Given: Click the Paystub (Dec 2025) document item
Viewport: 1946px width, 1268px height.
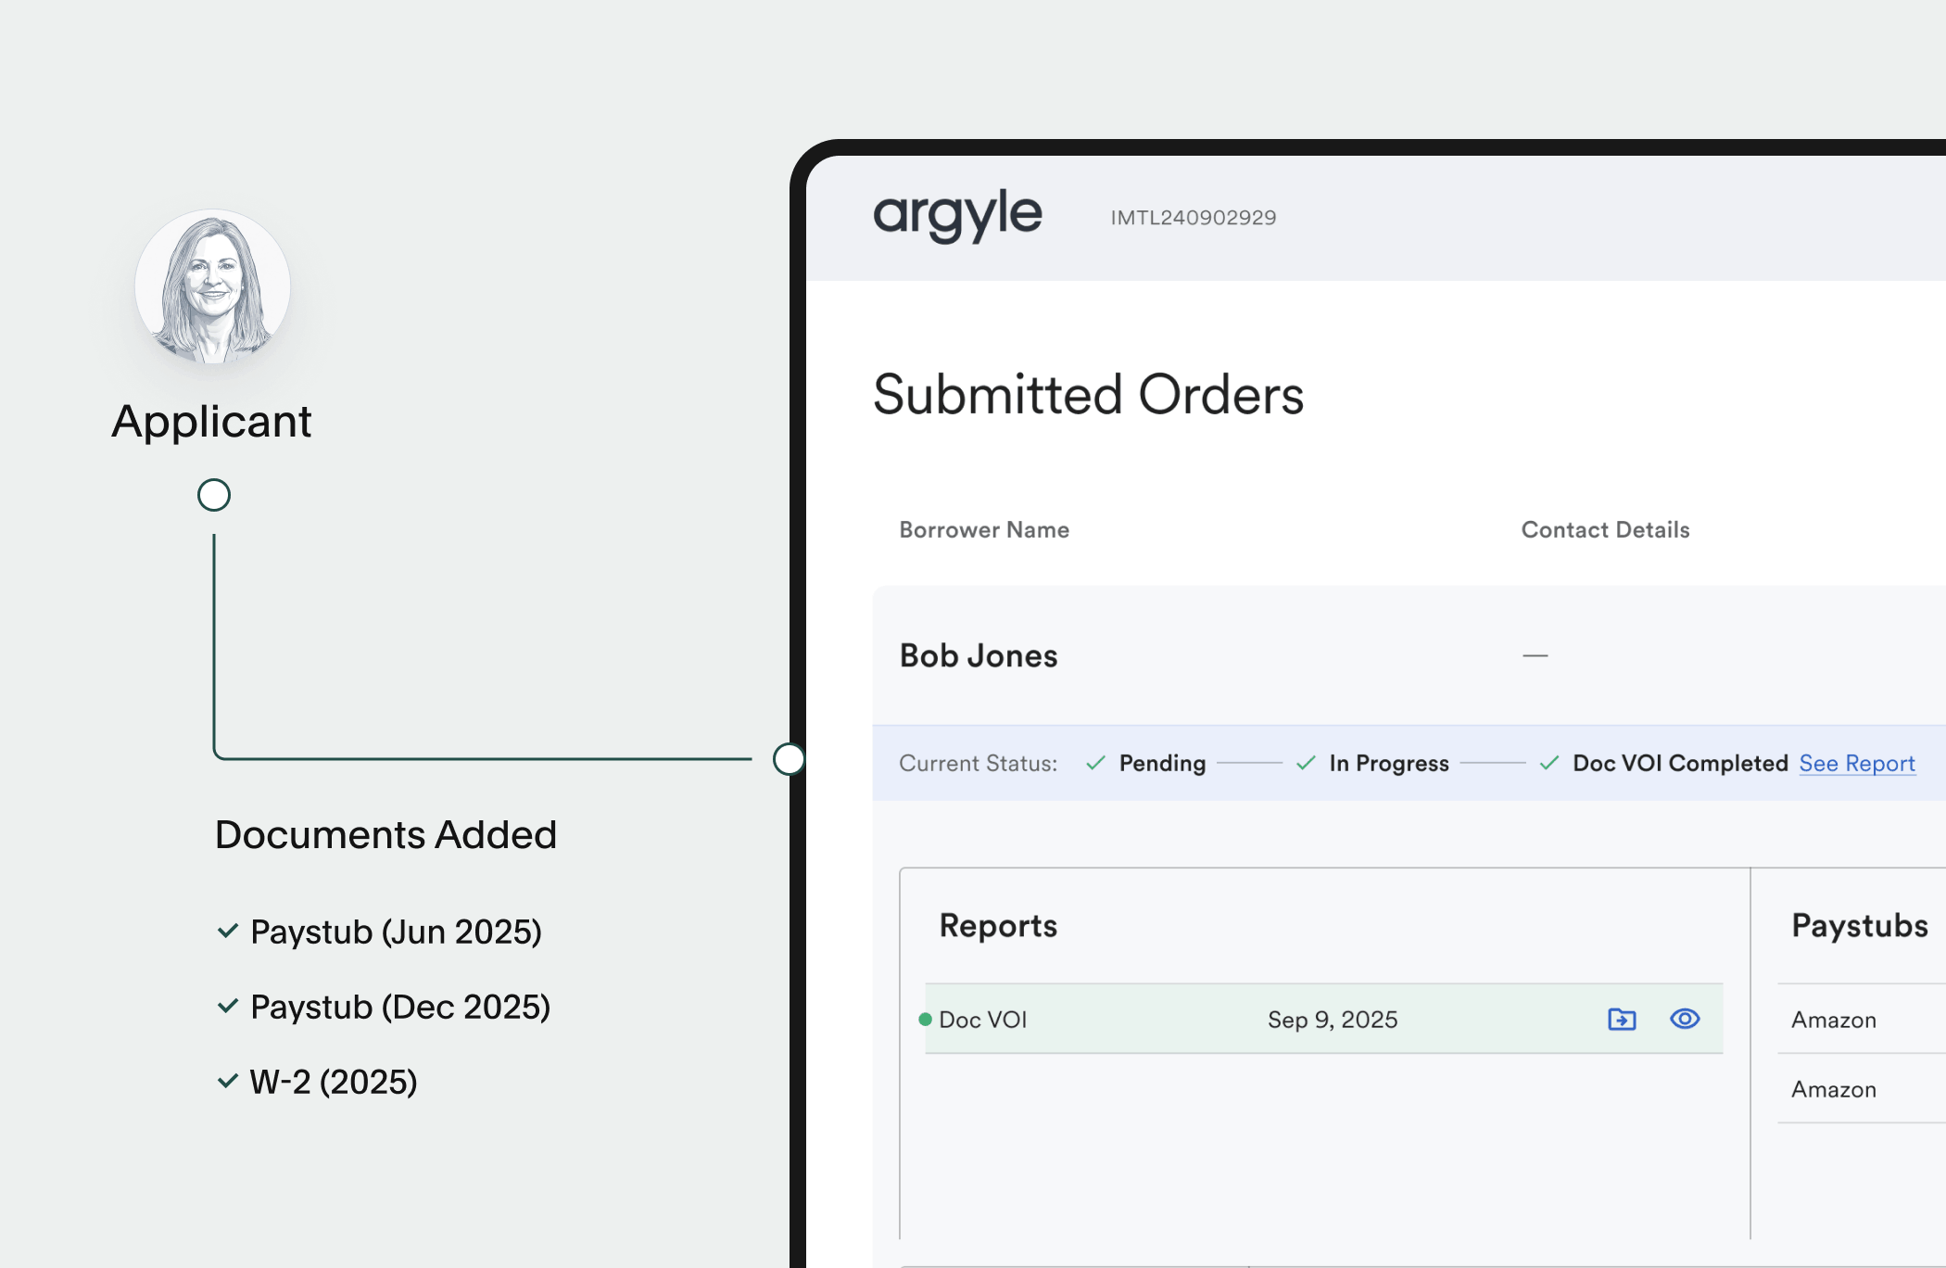Looking at the screenshot, I should coord(400,1007).
